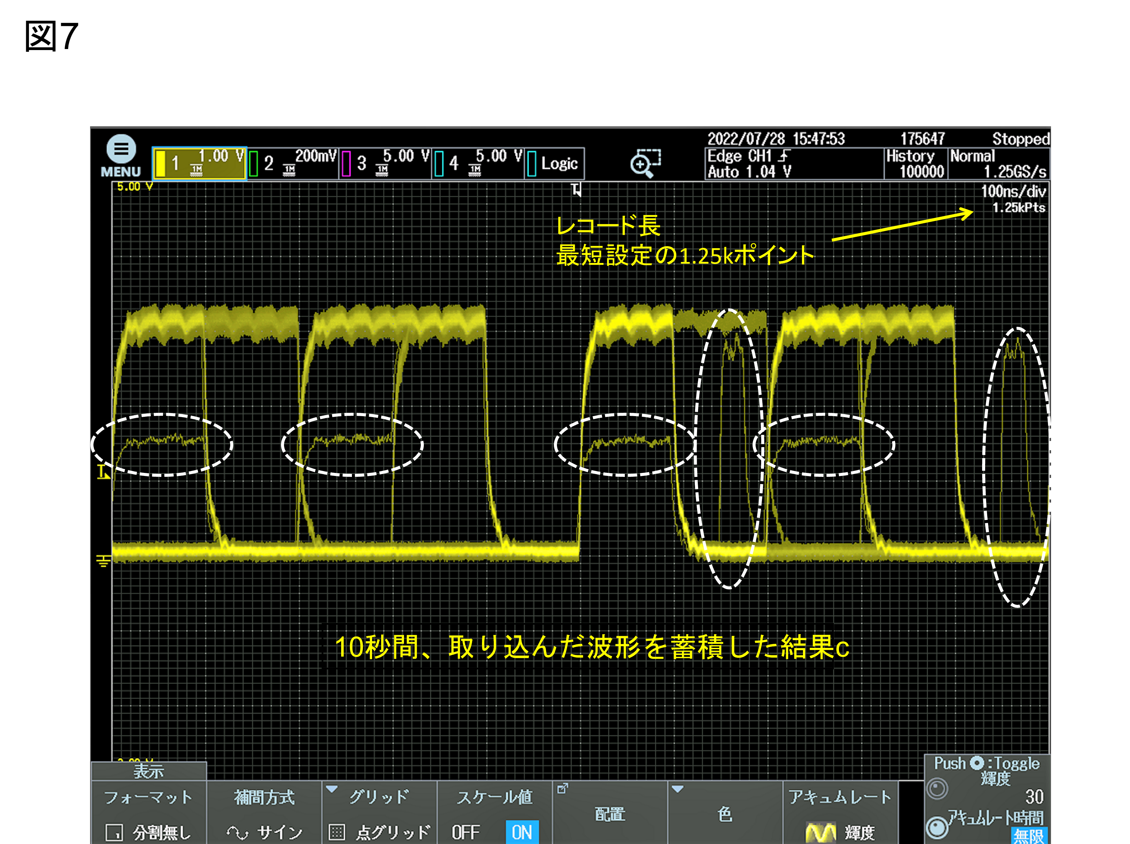The width and height of the screenshot is (1130, 844).
Task: Turn scale value OFF
Action: (x=466, y=832)
